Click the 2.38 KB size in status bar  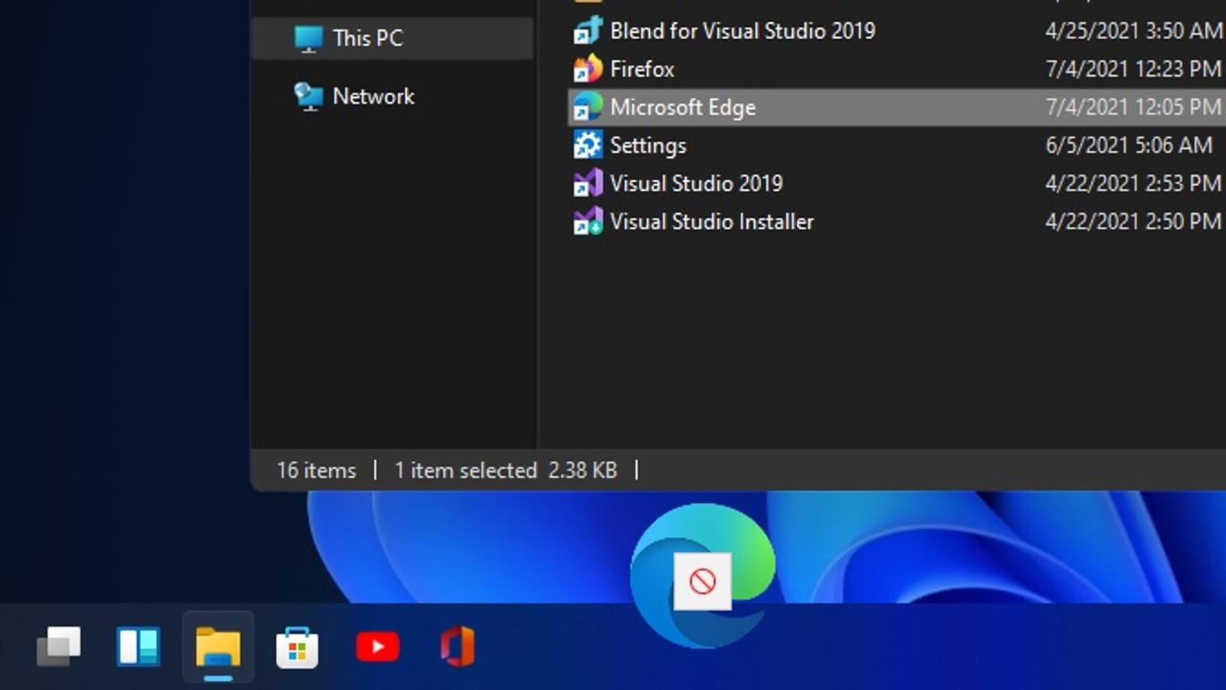coord(582,470)
